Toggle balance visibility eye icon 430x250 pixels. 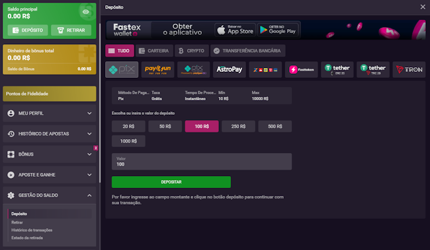pyautogui.click(x=85, y=12)
